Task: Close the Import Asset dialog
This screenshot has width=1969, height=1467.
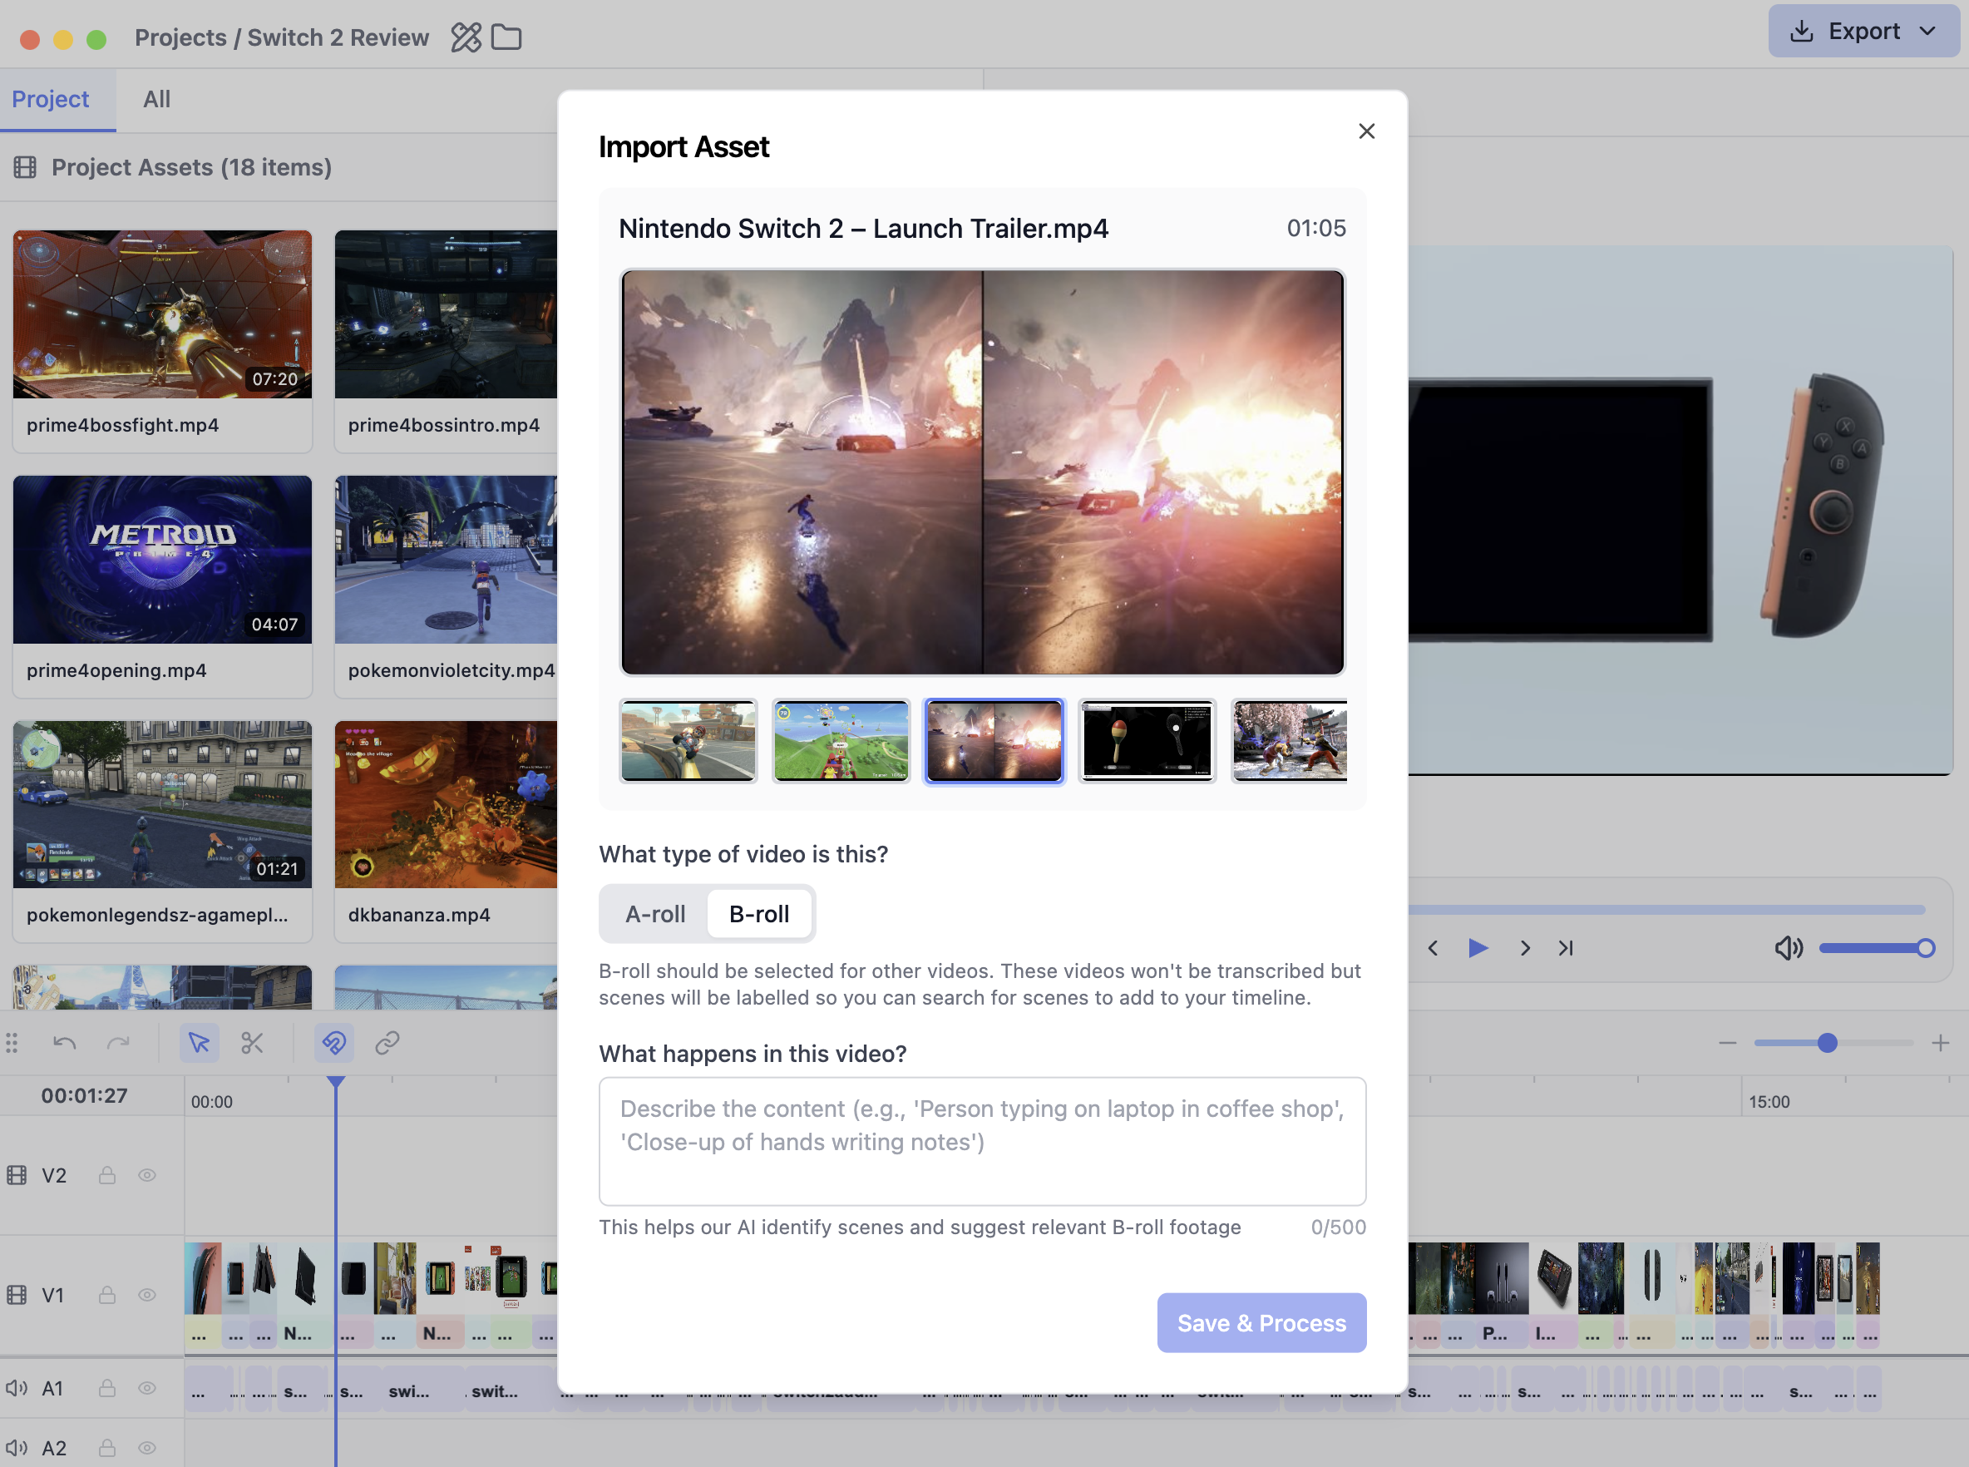Action: [1366, 131]
